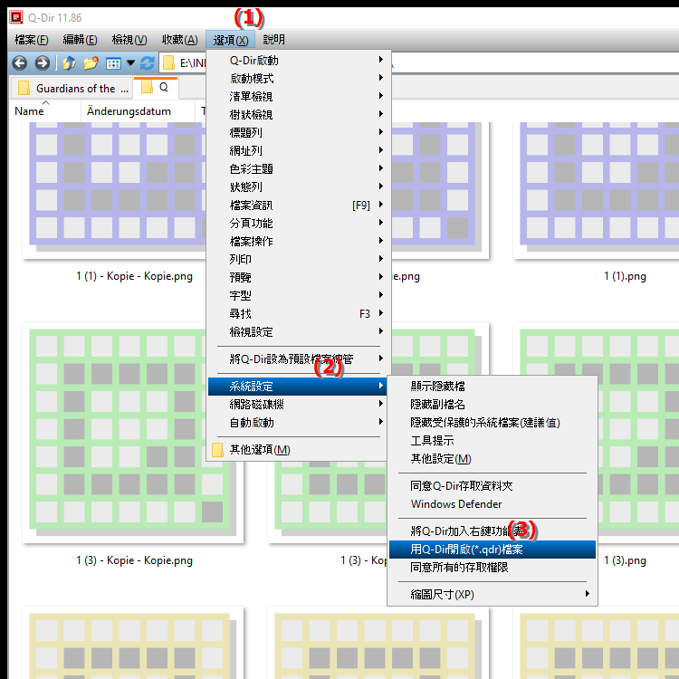Screen dimensions: 679x679
Task: Switch to the Q folder tab
Action: pos(156,87)
